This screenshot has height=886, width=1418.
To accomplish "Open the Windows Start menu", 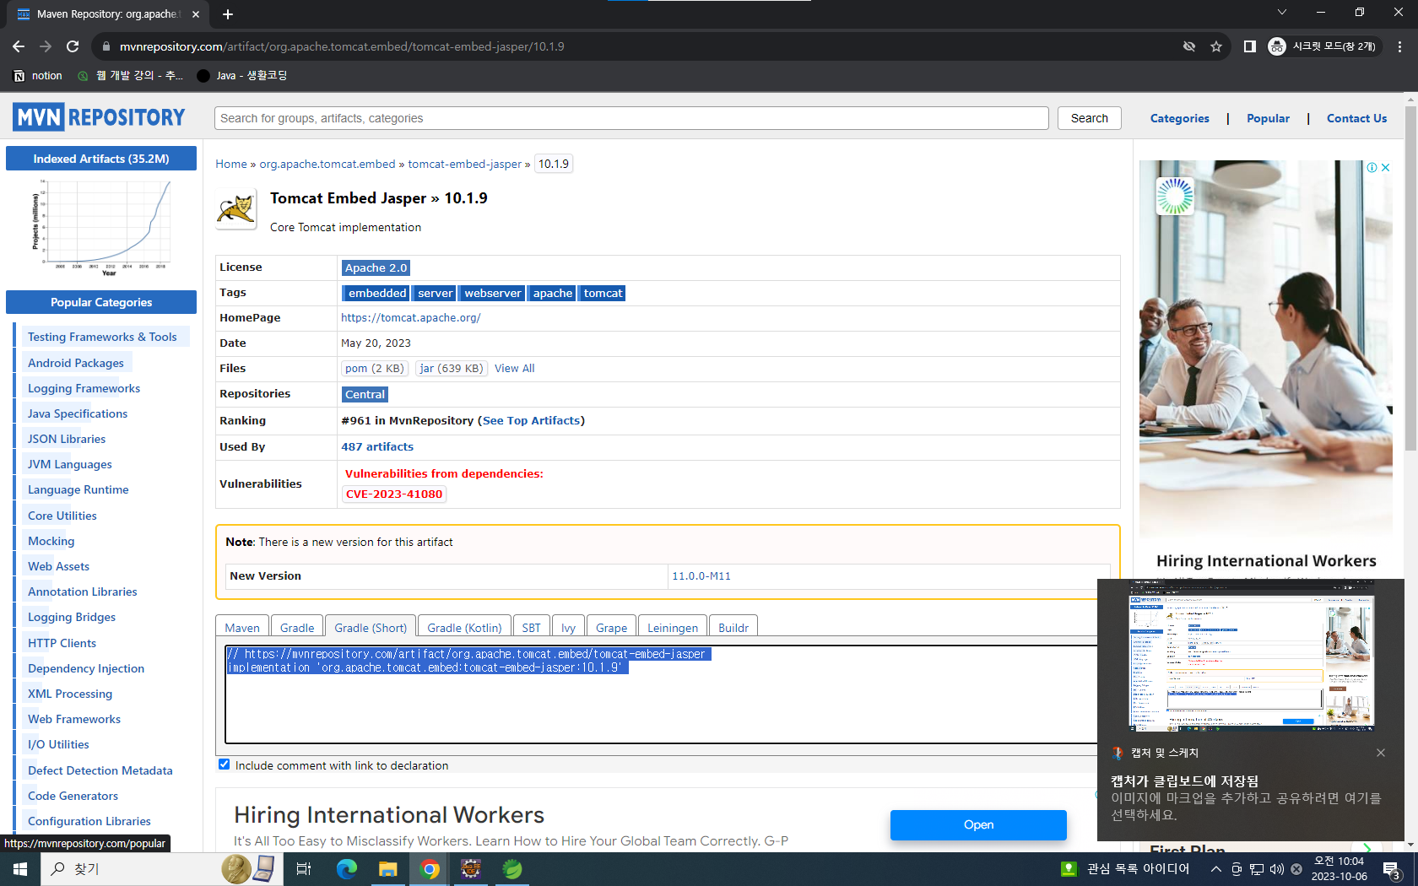I will (20, 869).
